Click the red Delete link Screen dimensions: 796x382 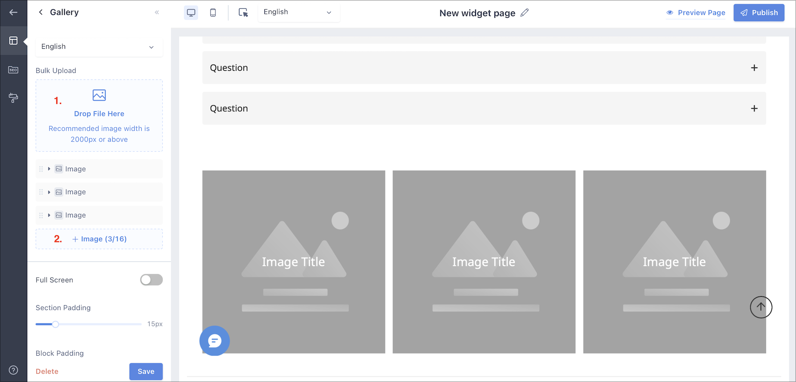click(47, 371)
